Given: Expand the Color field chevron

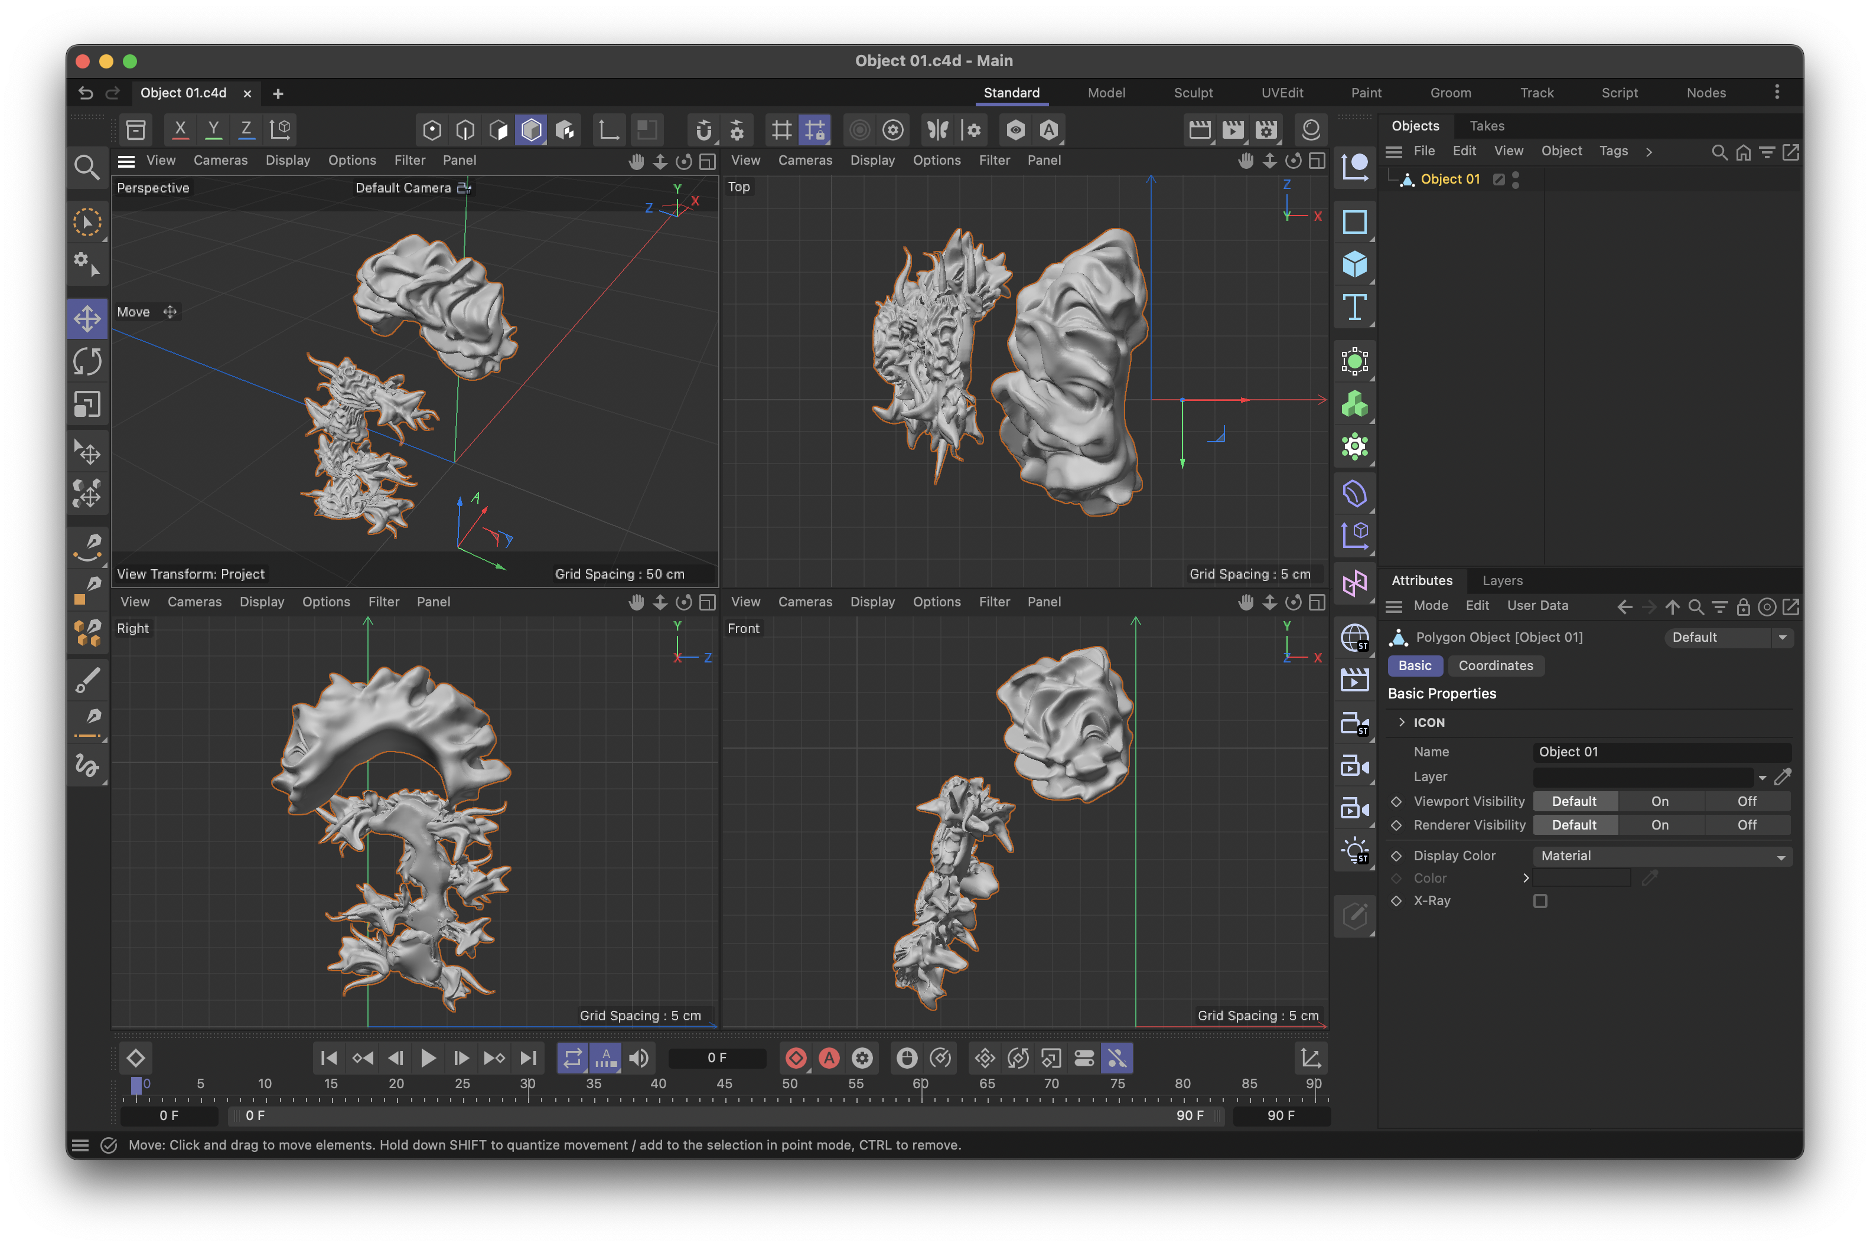Looking at the screenshot, I should click(1526, 878).
